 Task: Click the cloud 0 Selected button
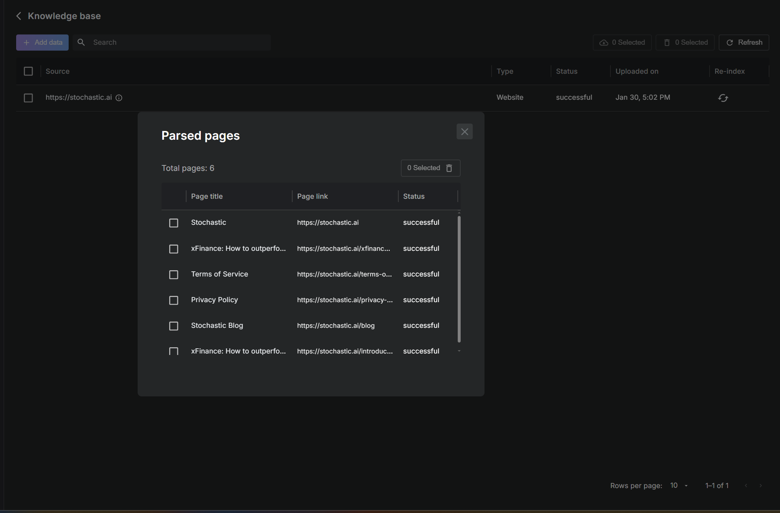pyautogui.click(x=622, y=43)
